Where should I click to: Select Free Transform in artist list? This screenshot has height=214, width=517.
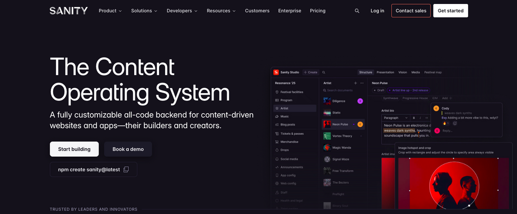343,171
